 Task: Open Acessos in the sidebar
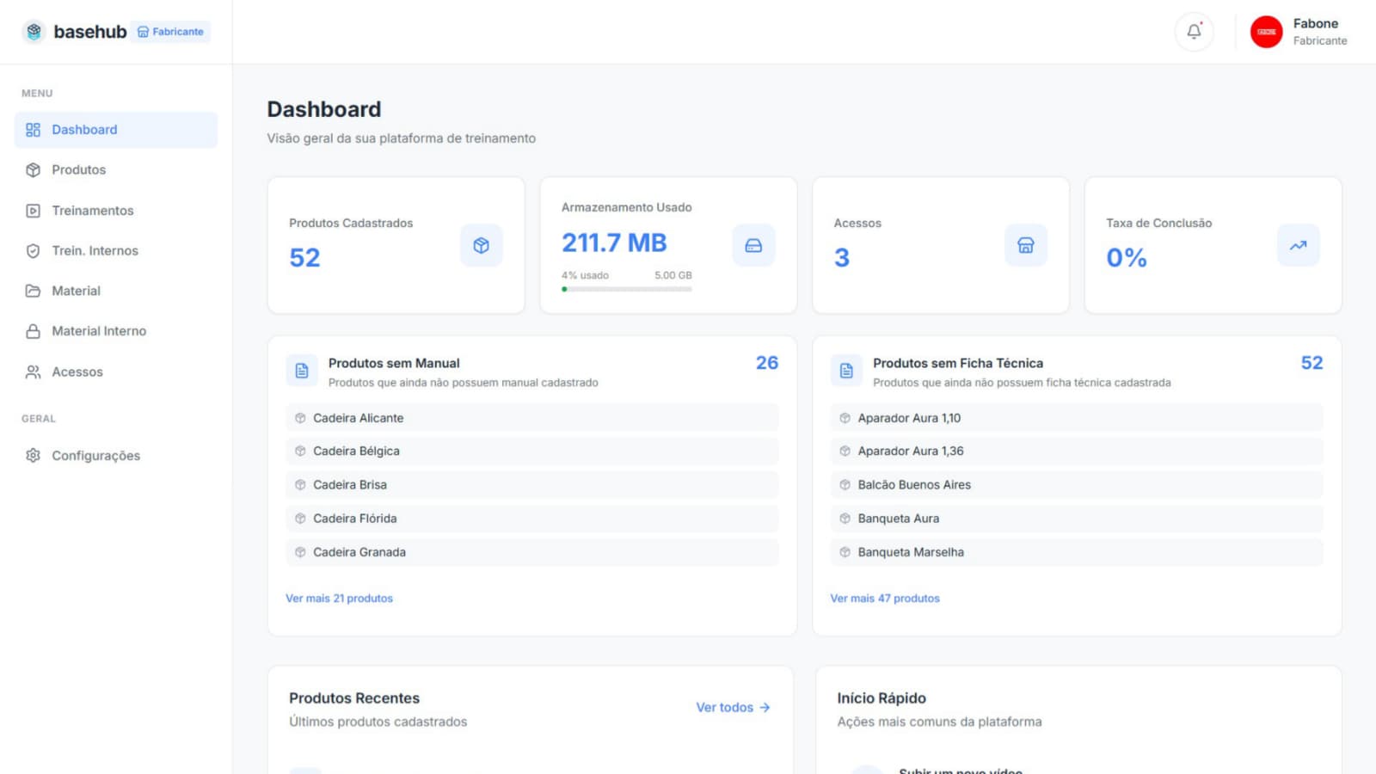coord(115,372)
